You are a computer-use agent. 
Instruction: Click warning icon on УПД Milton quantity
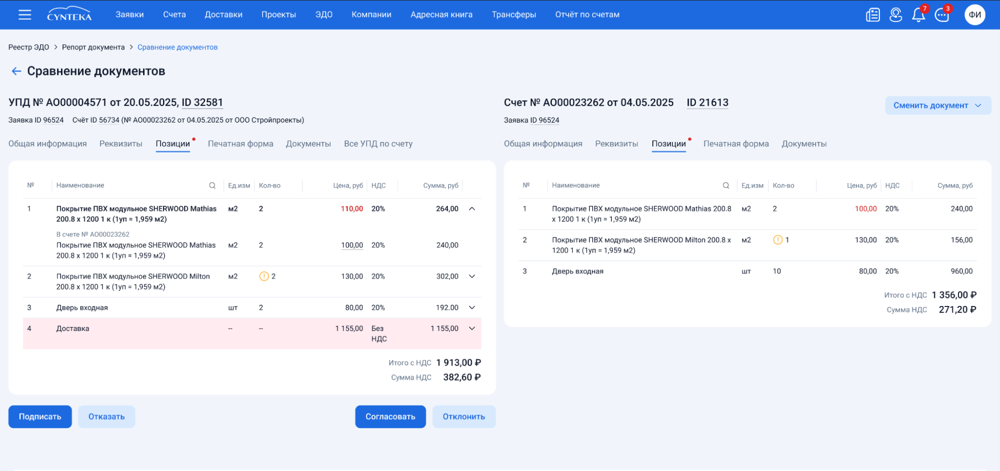264,276
